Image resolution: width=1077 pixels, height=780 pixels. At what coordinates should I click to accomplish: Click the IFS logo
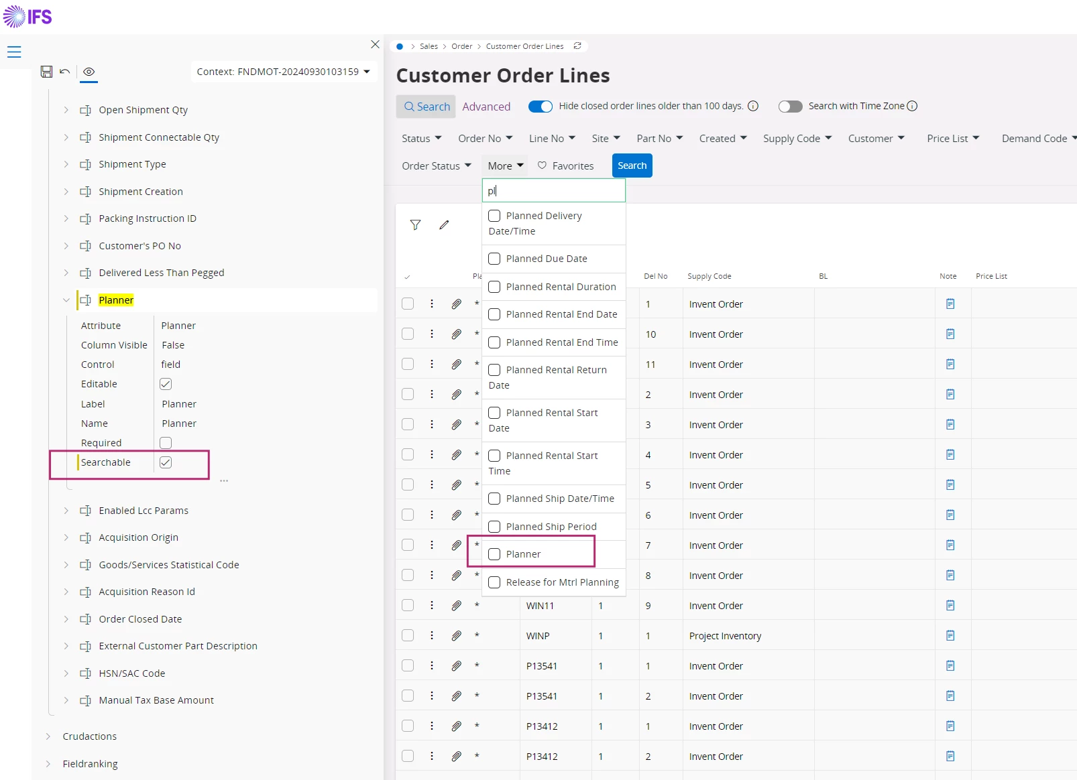pos(27,16)
